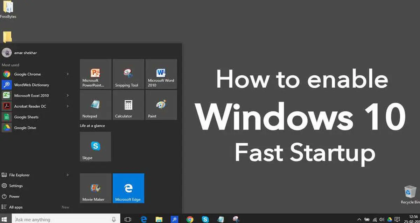Click the Cortana microphone icon

[114, 219]
